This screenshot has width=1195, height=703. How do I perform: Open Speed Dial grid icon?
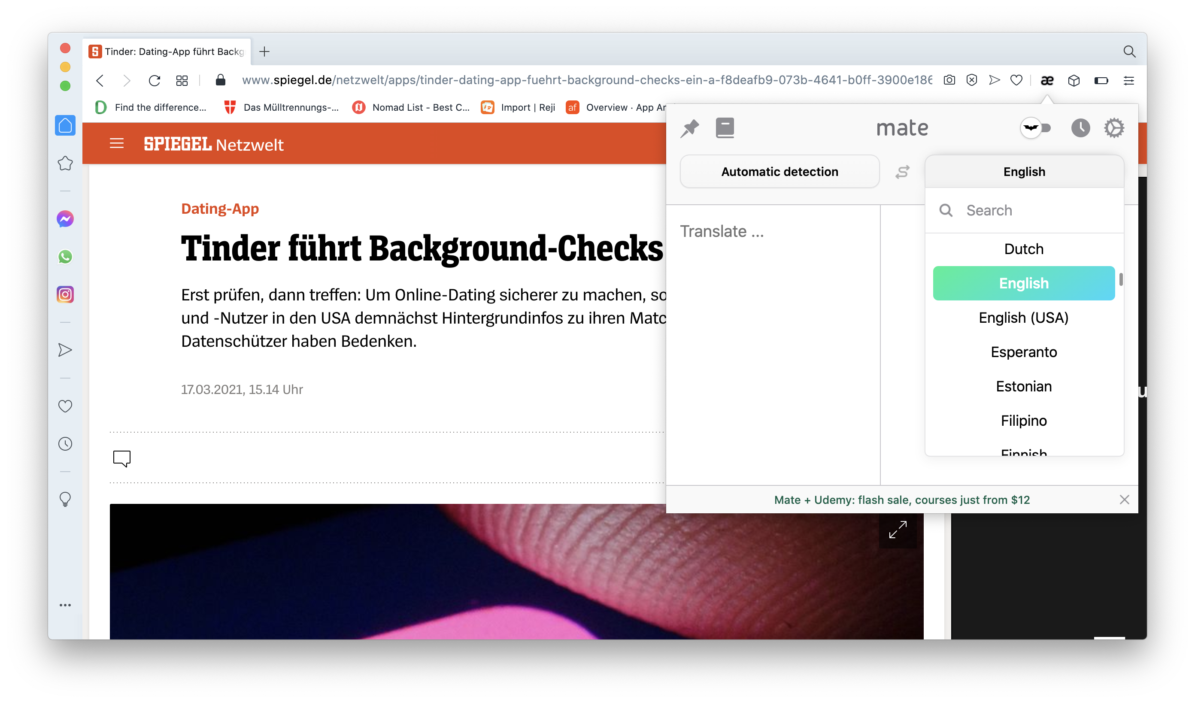182,81
